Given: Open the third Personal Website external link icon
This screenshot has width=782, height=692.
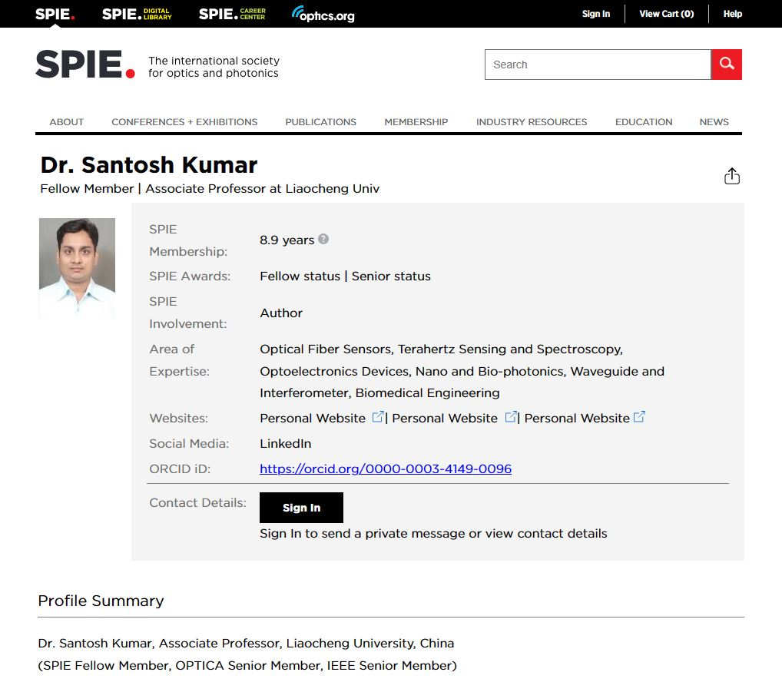Looking at the screenshot, I should point(639,417).
